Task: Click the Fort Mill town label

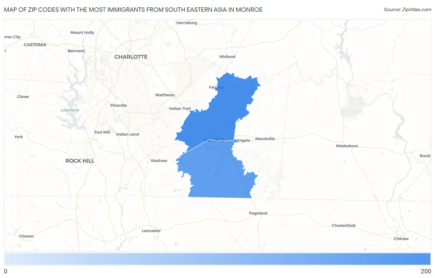Action: pyautogui.click(x=102, y=132)
